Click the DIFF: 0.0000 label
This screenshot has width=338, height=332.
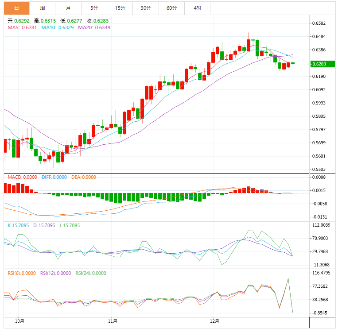(x=54, y=177)
